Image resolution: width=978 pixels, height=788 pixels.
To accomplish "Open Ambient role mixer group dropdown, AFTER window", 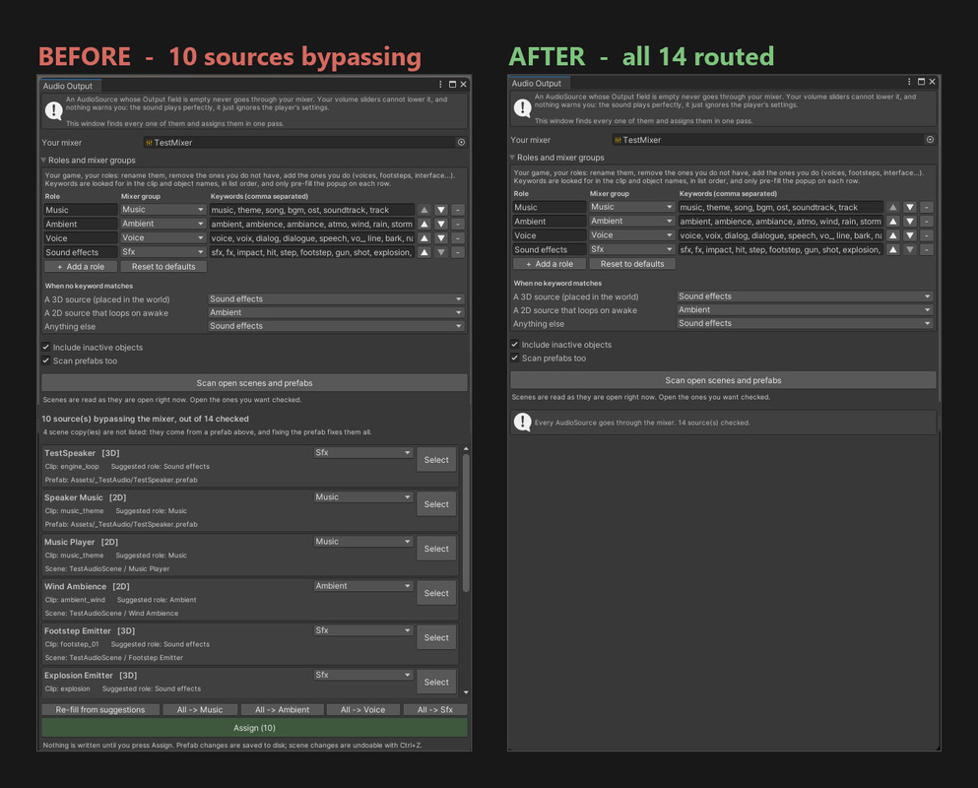I will [x=631, y=221].
